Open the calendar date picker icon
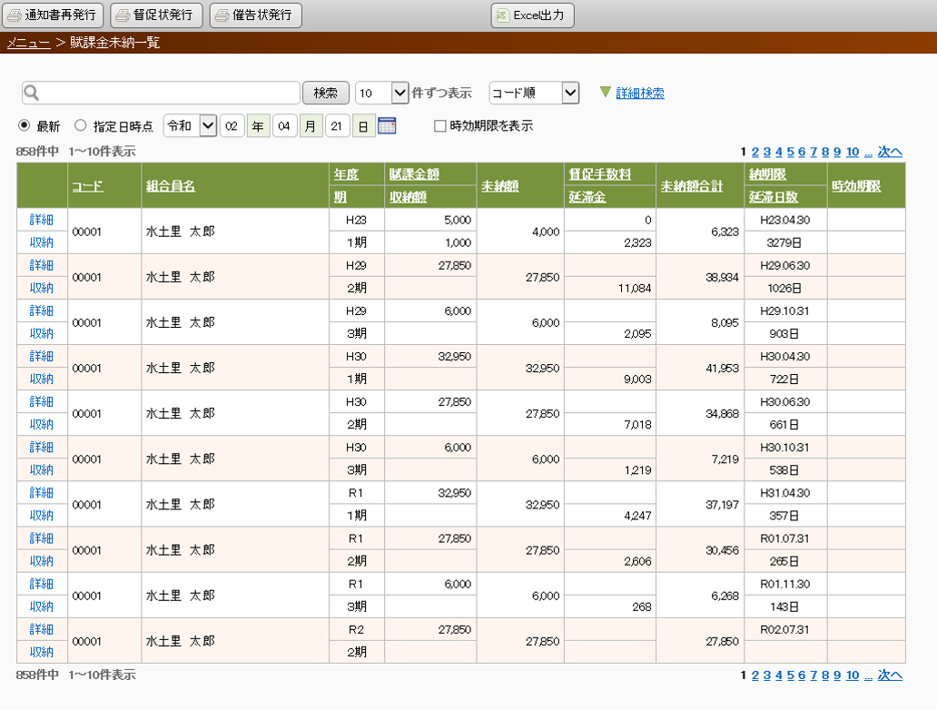 click(387, 126)
